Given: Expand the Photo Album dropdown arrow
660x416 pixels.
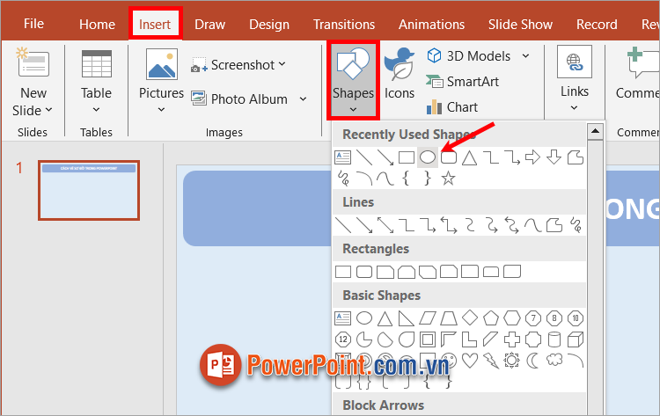Looking at the screenshot, I should tap(303, 99).
